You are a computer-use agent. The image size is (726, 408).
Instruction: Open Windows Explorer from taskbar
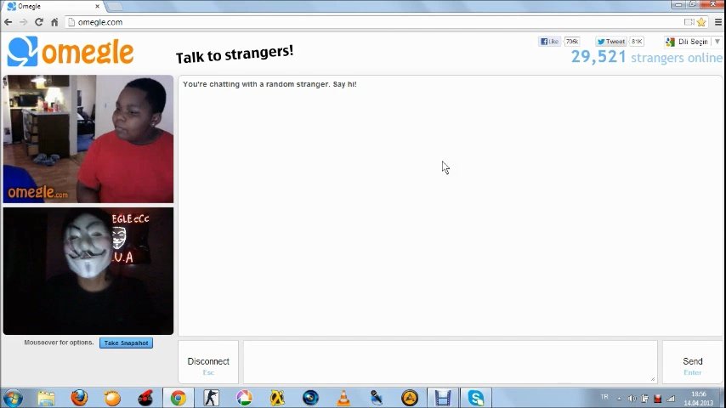pos(46,398)
